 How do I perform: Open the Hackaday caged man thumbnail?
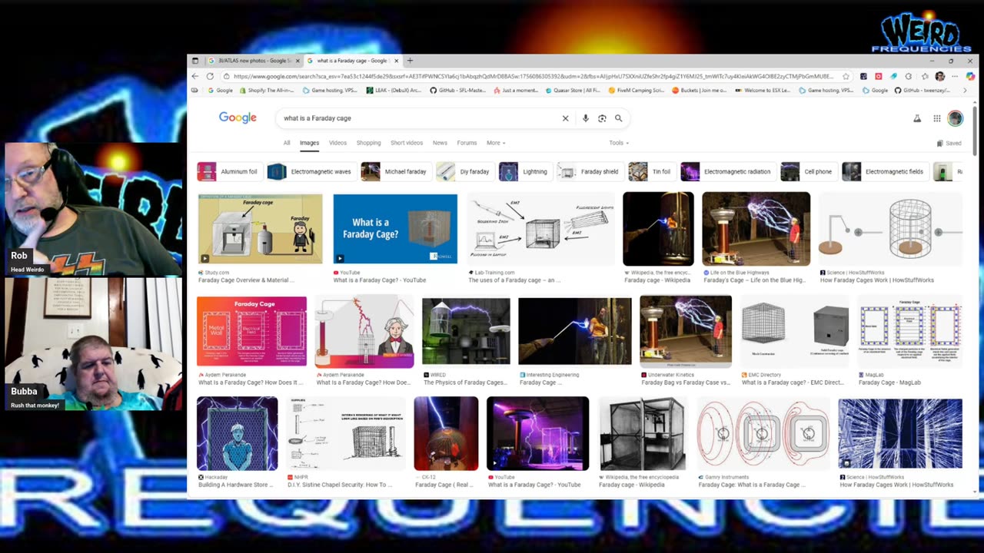(x=237, y=433)
